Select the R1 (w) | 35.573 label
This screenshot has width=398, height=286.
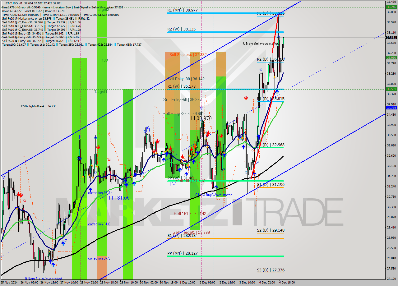tap(182, 86)
